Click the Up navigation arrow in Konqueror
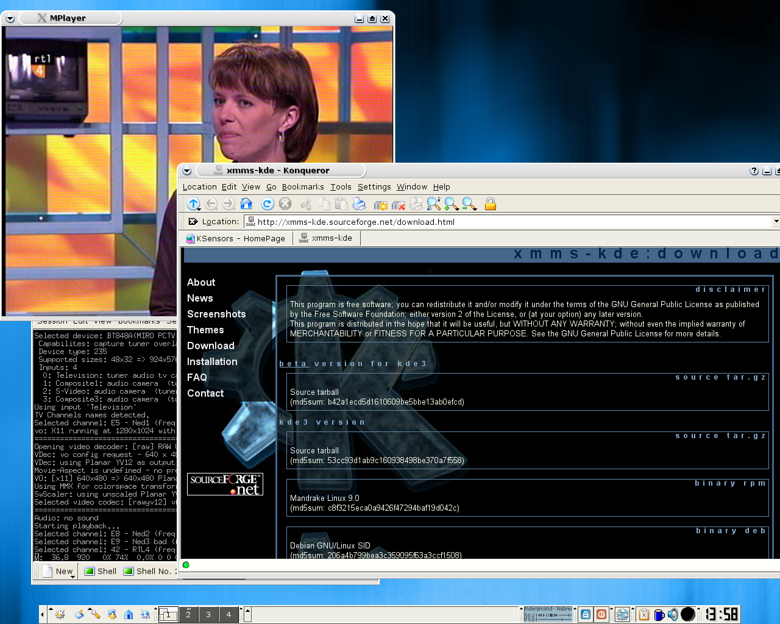This screenshot has height=624, width=780. click(193, 204)
